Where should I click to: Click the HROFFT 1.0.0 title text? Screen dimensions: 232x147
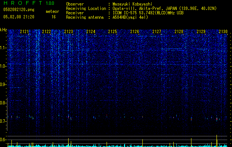[x=29, y=3]
